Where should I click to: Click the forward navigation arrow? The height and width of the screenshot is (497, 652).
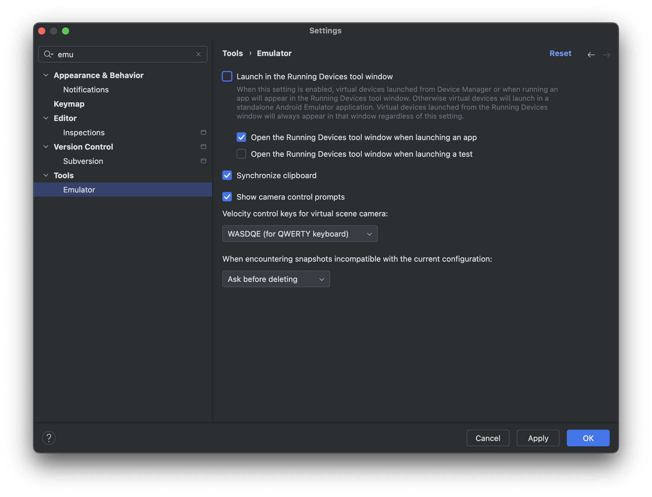pos(606,55)
